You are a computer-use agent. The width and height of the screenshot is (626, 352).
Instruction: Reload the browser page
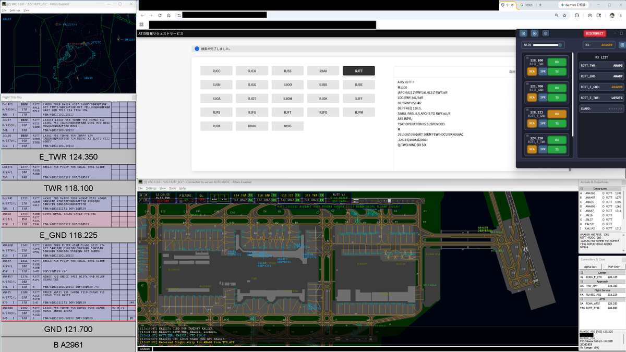[x=160, y=15]
